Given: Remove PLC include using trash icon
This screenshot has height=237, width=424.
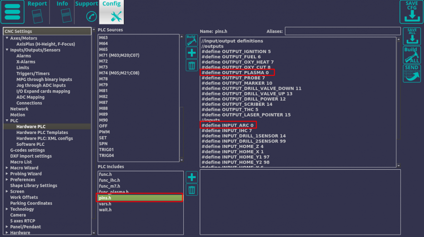Looking at the screenshot, I should click(x=191, y=190).
